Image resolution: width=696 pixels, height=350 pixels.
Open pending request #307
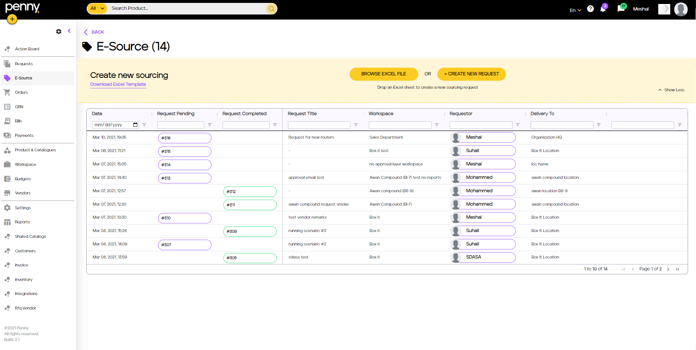point(185,245)
